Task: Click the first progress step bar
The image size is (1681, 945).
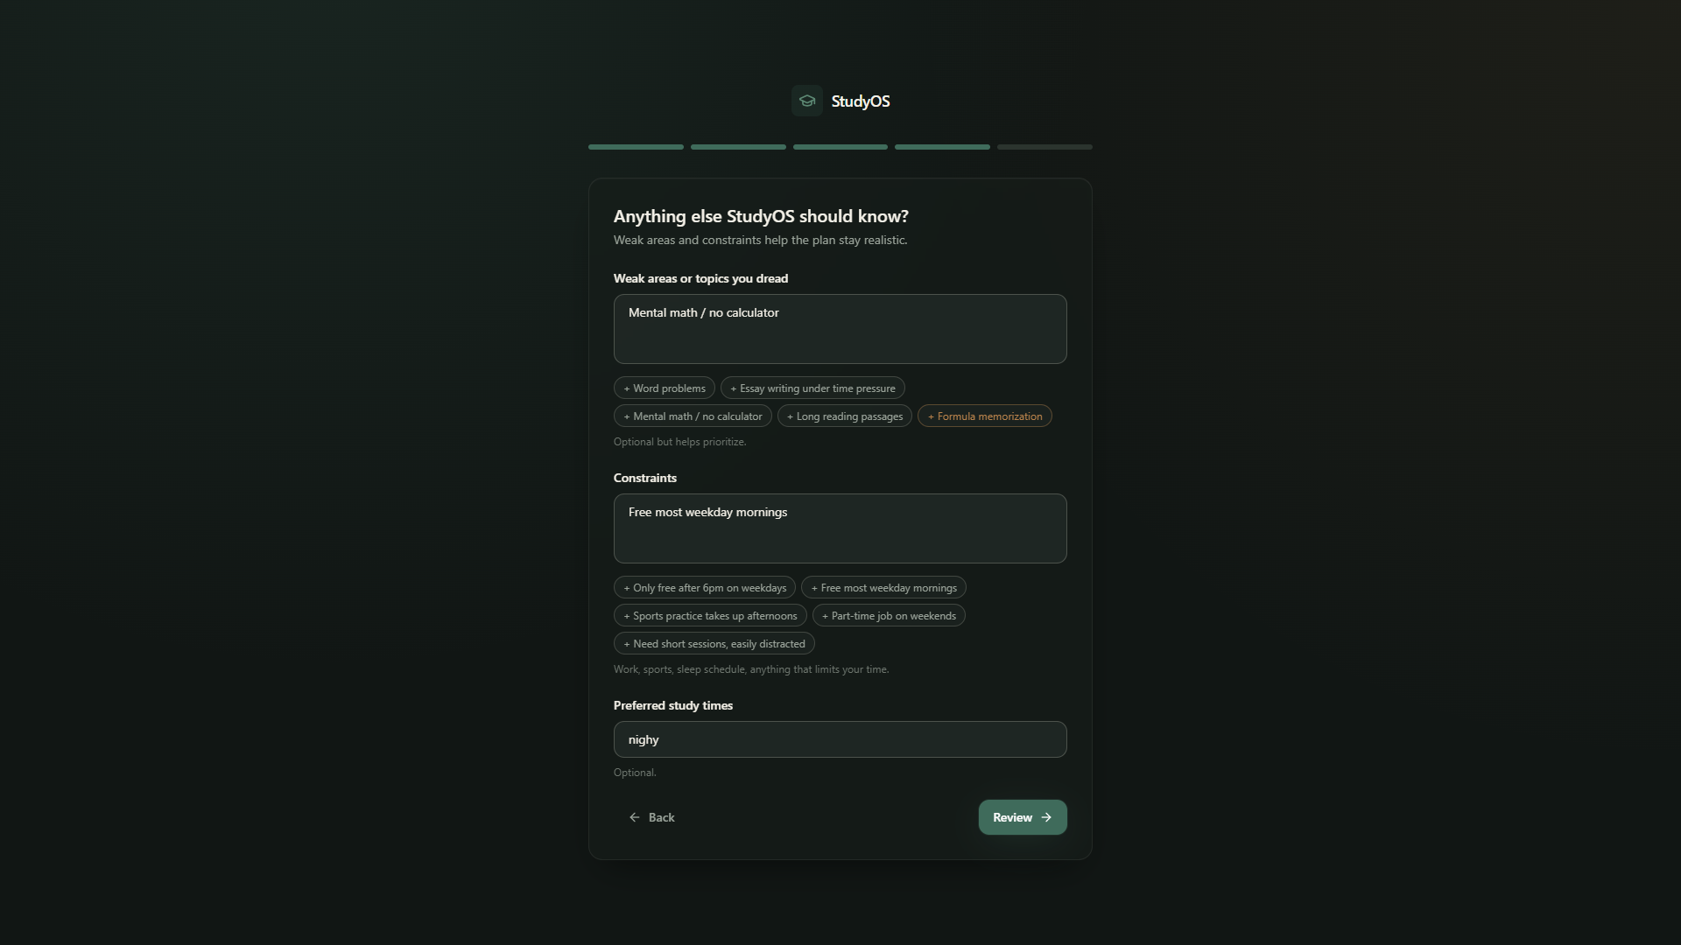Action: (x=636, y=147)
